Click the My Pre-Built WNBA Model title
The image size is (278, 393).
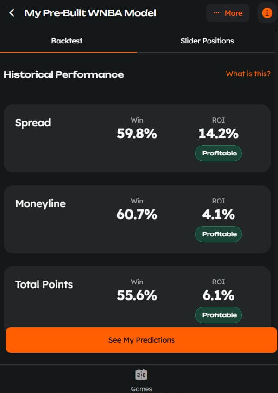click(x=90, y=13)
